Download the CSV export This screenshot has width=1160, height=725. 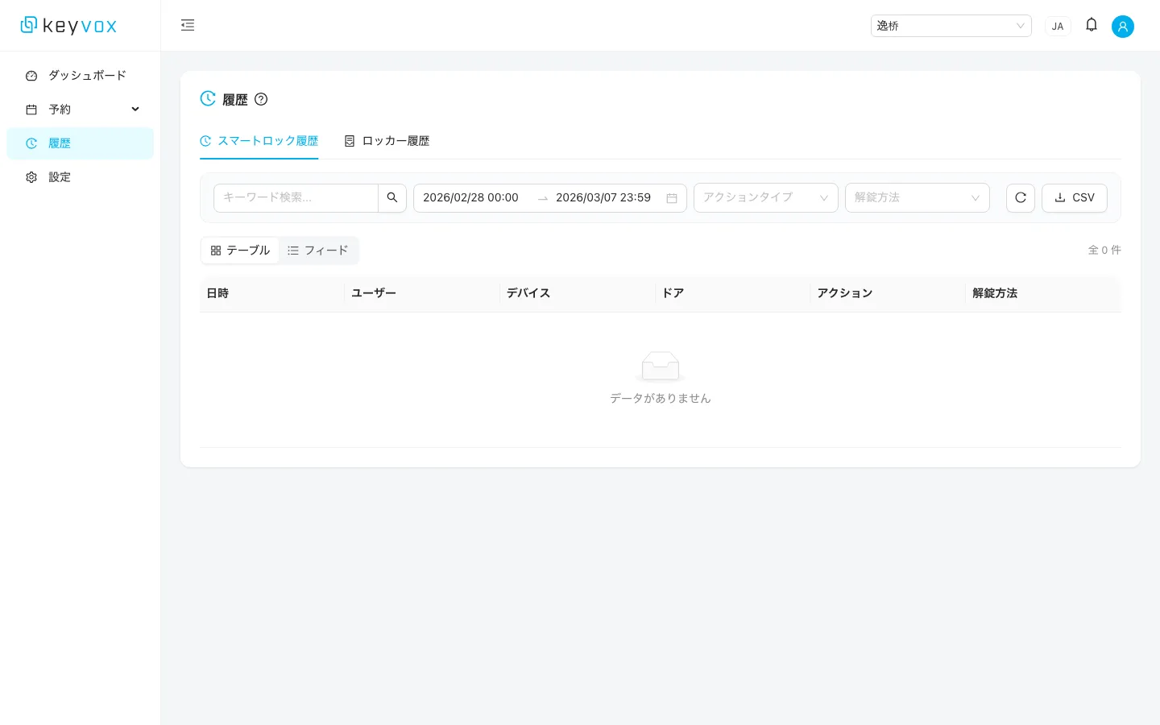tap(1074, 197)
